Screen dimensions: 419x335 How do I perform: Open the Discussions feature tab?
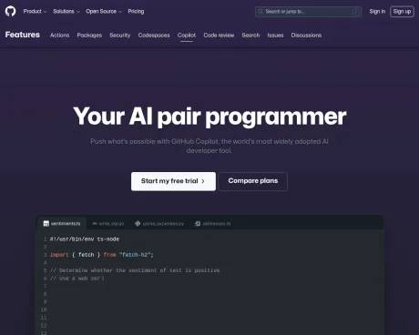click(x=306, y=36)
